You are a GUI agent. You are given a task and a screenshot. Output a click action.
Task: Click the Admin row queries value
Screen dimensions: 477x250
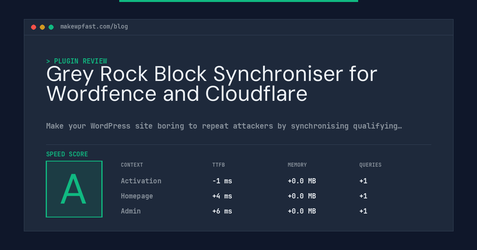(x=363, y=211)
